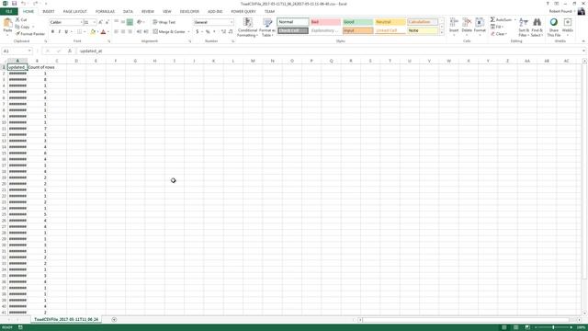
Task: Click the Clear button in Editing group
Action: (x=498, y=34)
